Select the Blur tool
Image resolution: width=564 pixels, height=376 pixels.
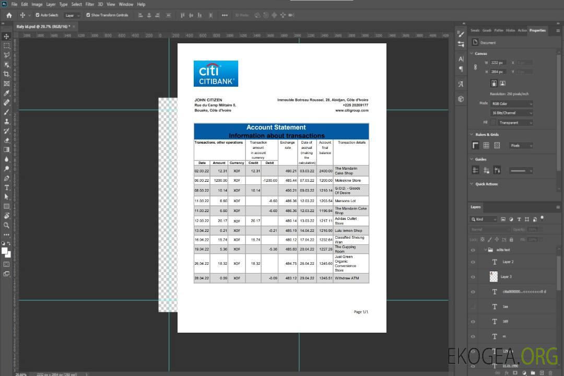tap(6, 159)
